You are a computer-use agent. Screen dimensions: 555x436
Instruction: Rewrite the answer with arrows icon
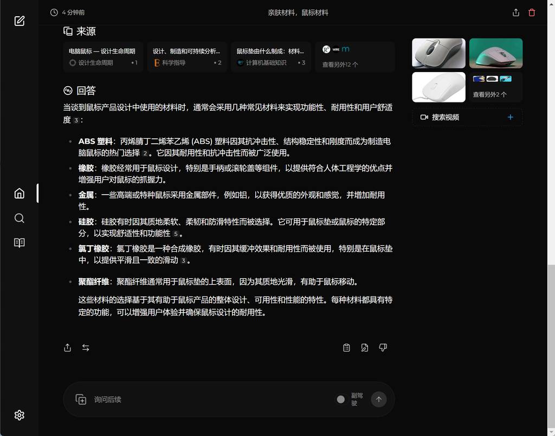[x=86, y=348]
